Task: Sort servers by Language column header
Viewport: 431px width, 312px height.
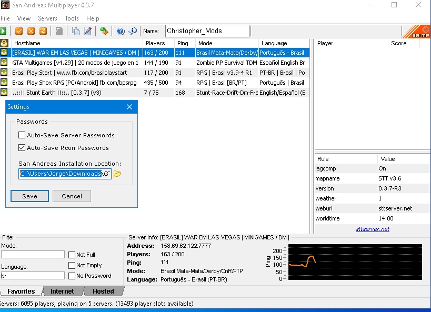Action: click(282, 43)
